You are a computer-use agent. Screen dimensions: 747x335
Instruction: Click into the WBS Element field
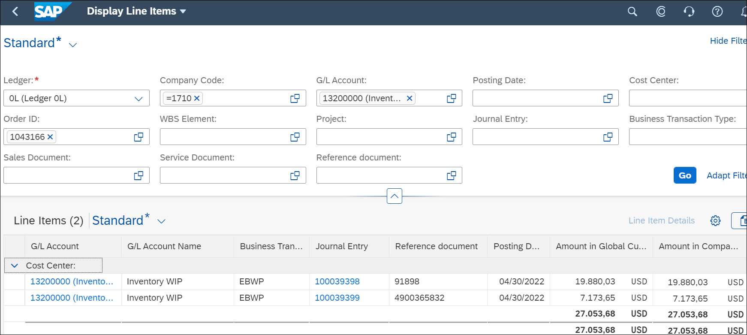click(223, 137)
